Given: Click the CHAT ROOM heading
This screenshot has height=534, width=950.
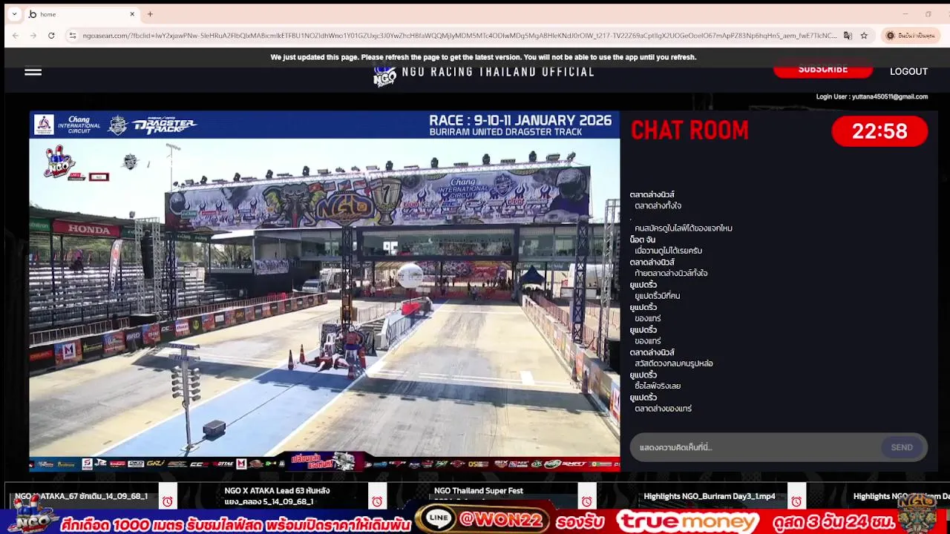Looking at the screenshot, I should tap(689, 131).
